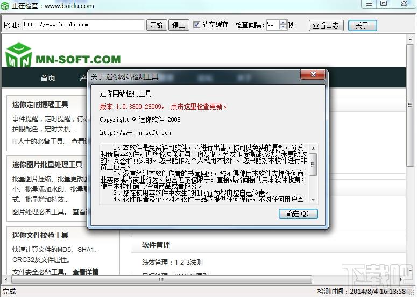This screenshot has width=417, height=297.
Task: Click 完成 status text
Action: pos(9,292)
